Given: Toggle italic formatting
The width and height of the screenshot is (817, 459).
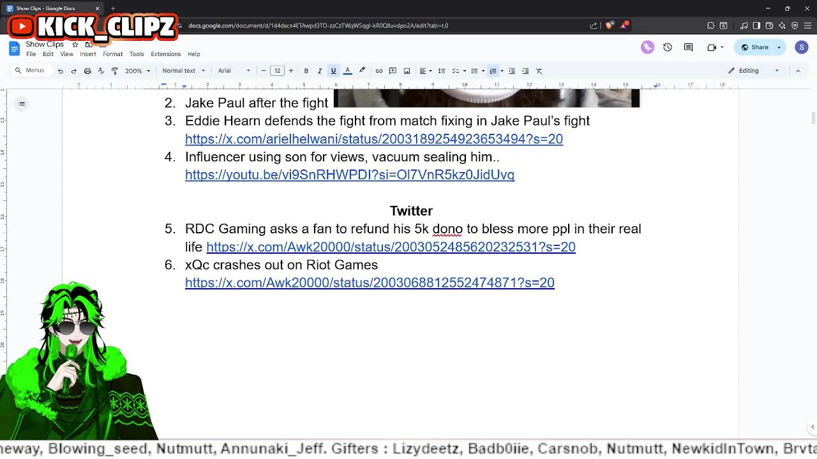Looking at the screenshot, I should [320, 71].
